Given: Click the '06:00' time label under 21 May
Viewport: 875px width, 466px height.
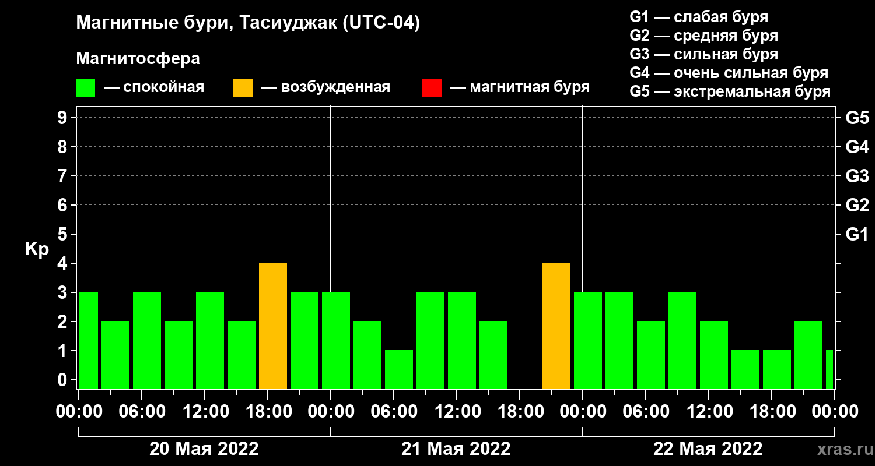Looking at the screenshot, I should click(394, 412).
